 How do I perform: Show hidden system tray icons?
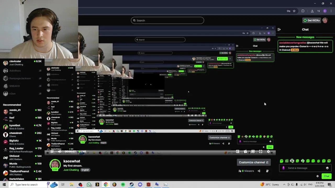tap(284, 185)
